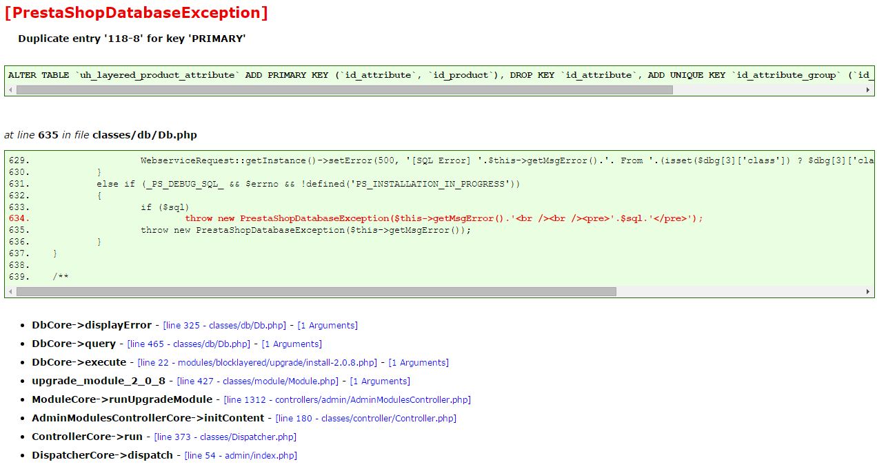Open link 'line 427 - classes/module/Module.php'
877x471 pixels.
257,381
